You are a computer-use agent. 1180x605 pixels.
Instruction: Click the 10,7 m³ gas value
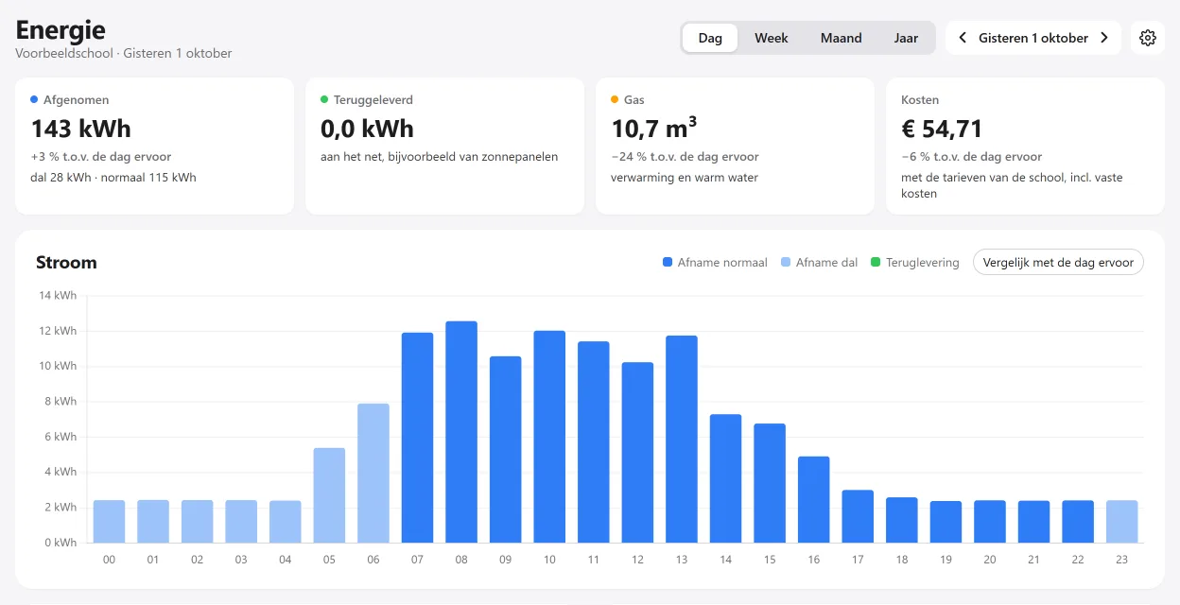point(654,128)
